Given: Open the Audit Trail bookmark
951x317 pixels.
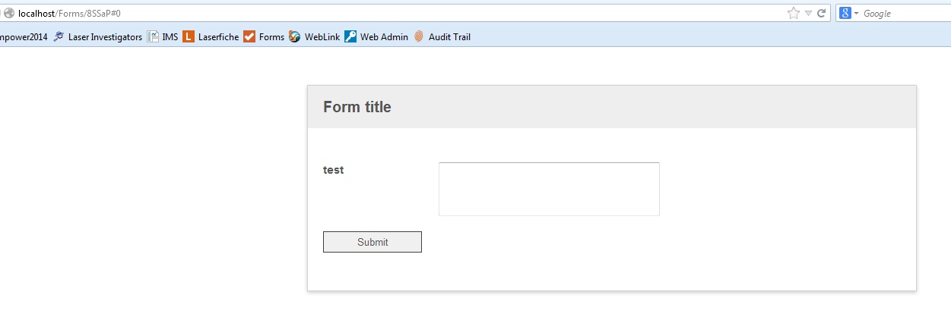Looking at the screenshot, I should pyautogui.click(x=449, y=36).
